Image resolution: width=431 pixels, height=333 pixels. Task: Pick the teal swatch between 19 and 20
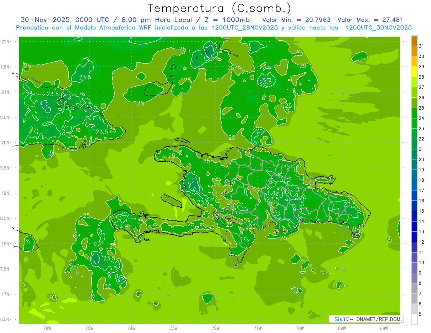414,165
